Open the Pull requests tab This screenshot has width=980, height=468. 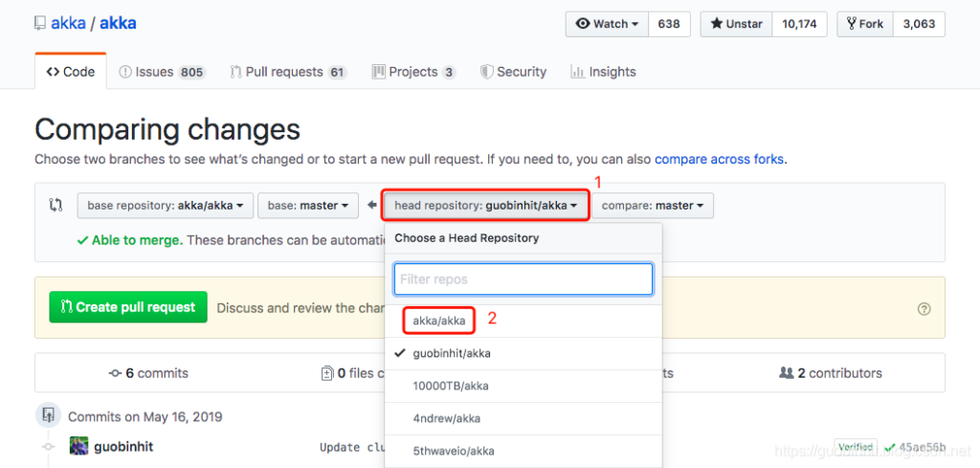(x=288, y=72)
